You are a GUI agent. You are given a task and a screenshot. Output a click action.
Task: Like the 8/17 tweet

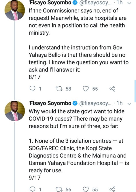[86, 89]
